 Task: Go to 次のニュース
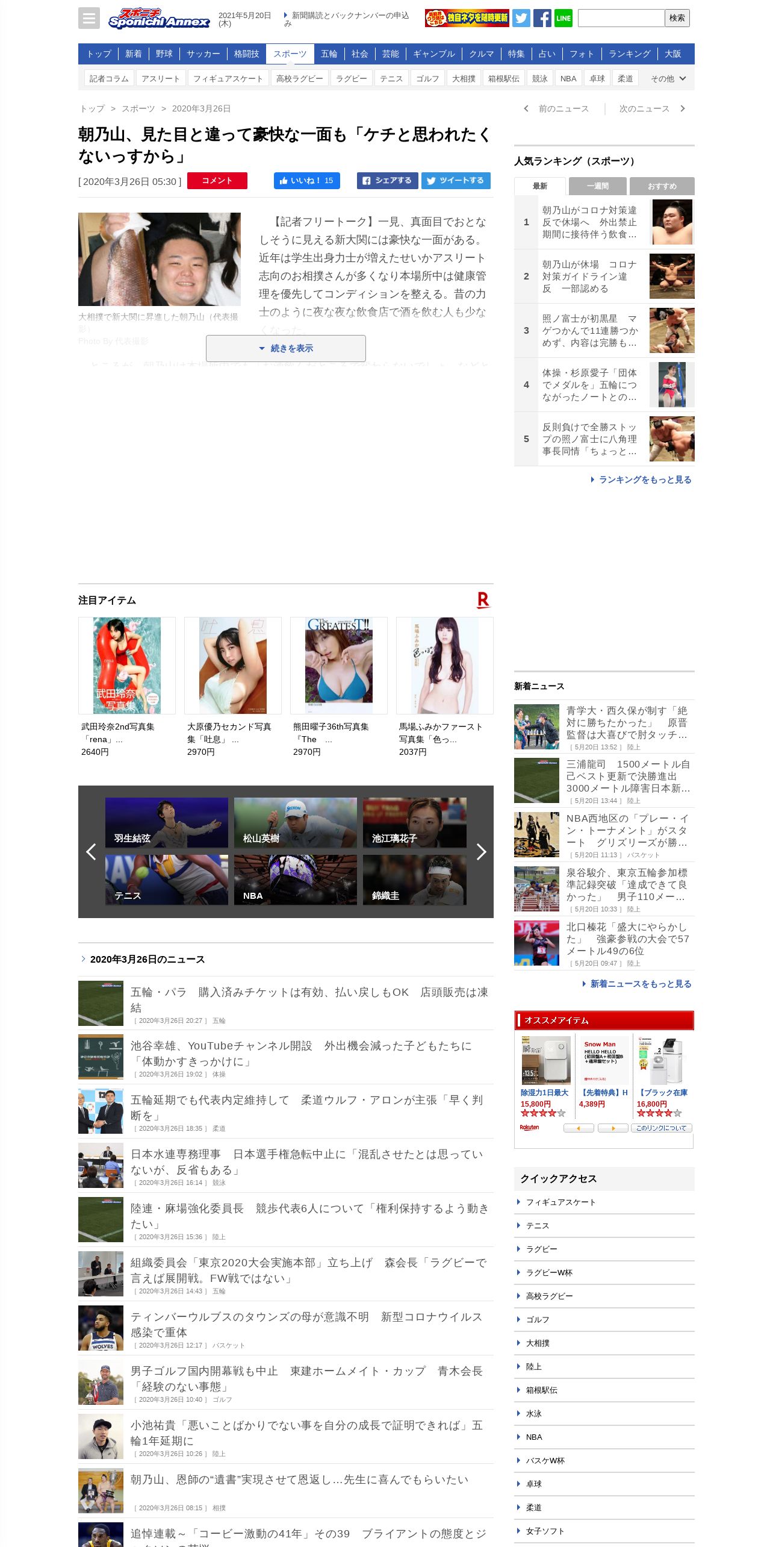(652, 108)
